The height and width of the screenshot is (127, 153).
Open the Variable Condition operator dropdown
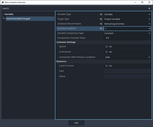pos(127,29)
